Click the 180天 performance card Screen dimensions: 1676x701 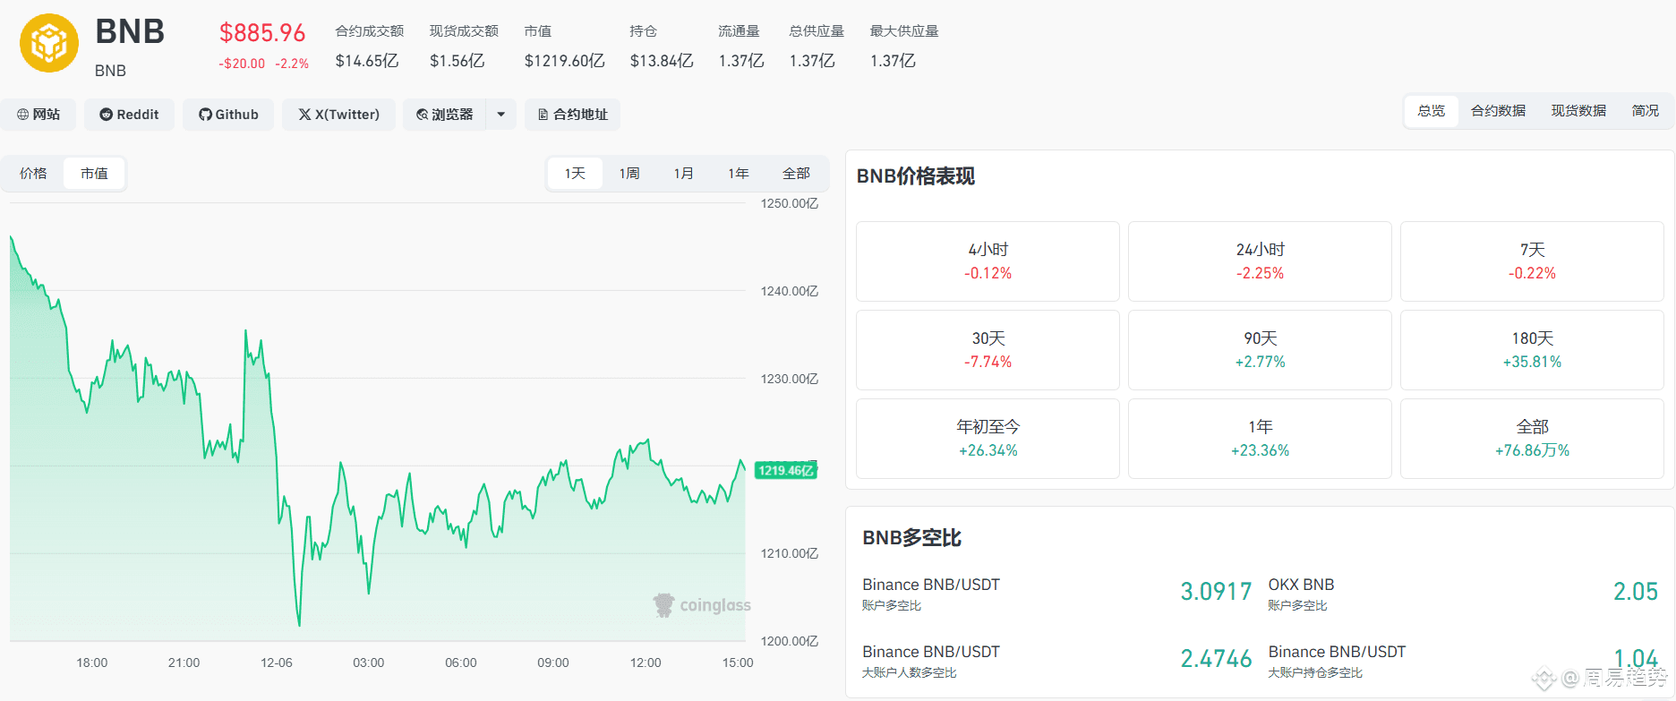[x=1532, y=350]
